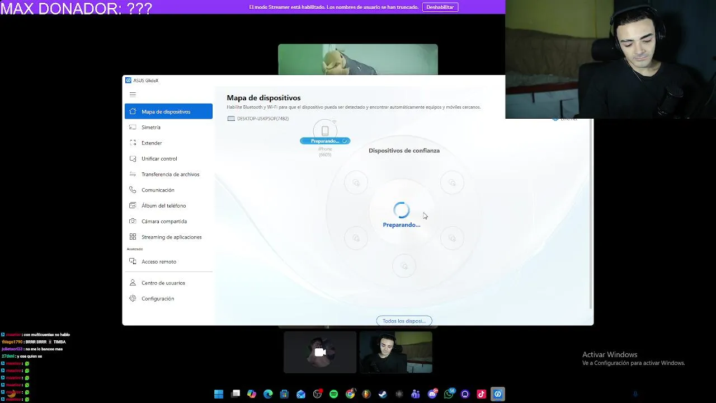This screenshot has width=716, height=403.
Task: Open the Windows Start menu
Action: [x=219, y=394]
